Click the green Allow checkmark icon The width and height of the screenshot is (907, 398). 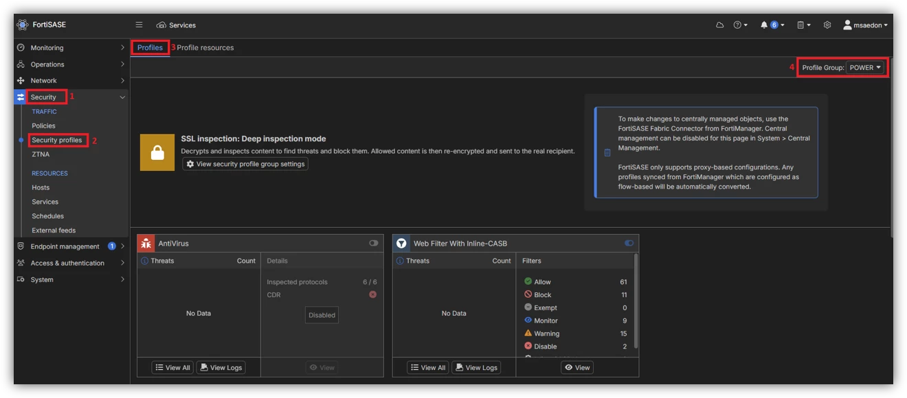point(528,281)
